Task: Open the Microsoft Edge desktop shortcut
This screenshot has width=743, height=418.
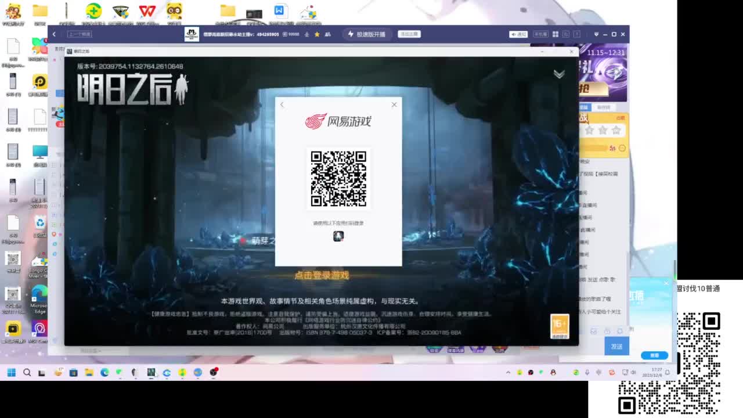Action: (39, 299)
